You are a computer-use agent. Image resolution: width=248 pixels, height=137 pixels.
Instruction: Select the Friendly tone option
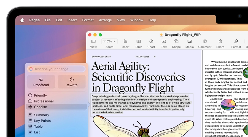pos(56,95)
